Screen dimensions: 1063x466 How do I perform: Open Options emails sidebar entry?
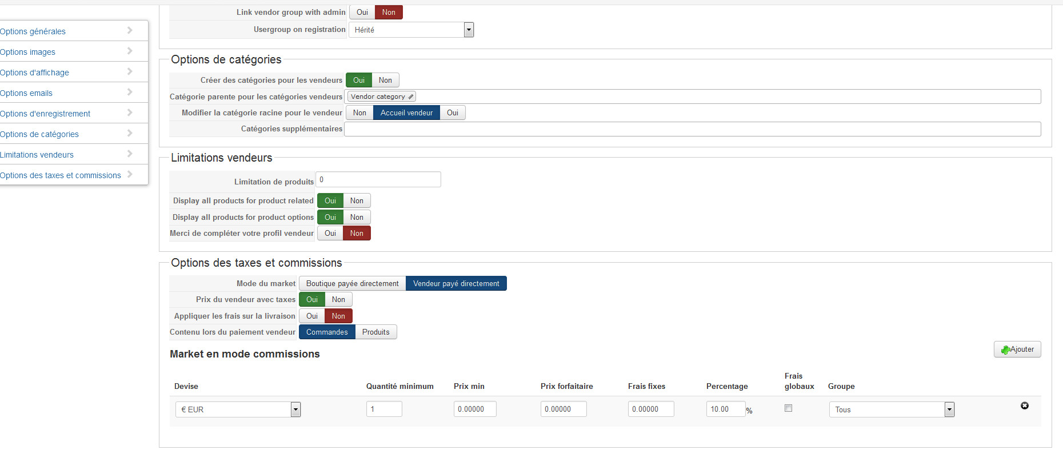pyautogui.click(x=26, y=93)
